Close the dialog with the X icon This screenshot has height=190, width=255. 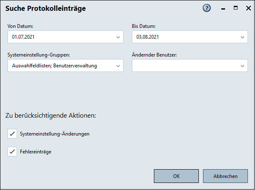pos(247,8)
